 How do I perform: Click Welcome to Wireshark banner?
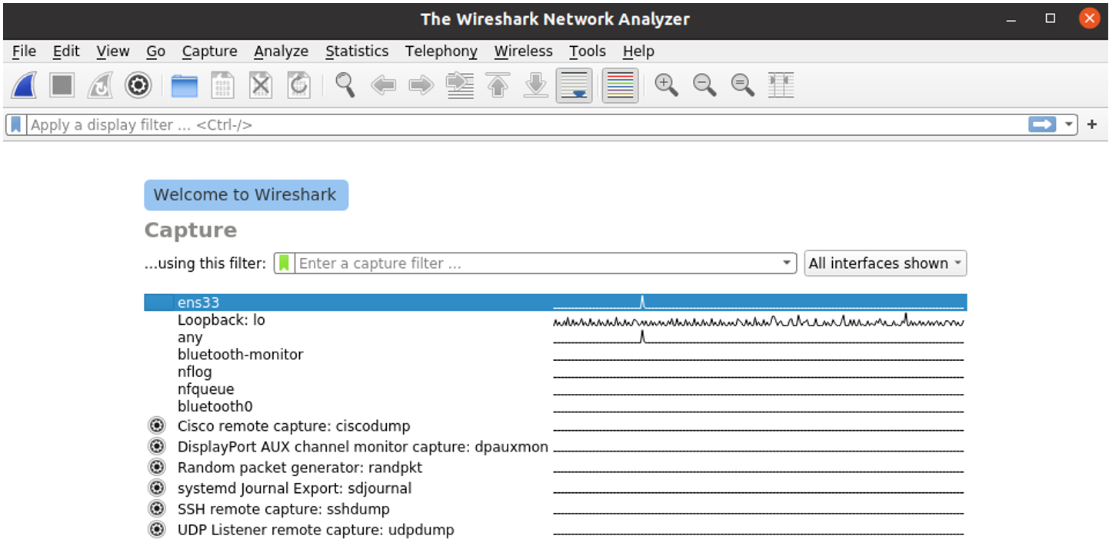click(x=246, y=195)
